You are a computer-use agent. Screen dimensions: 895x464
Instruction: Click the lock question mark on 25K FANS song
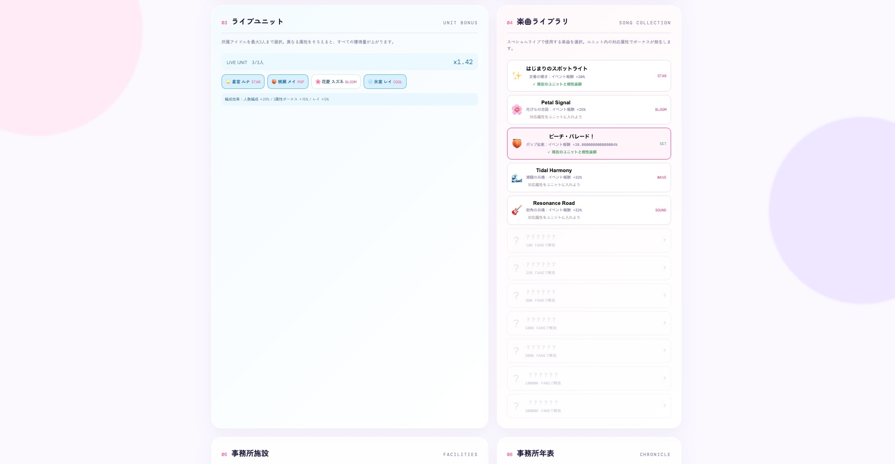[516, 268]
